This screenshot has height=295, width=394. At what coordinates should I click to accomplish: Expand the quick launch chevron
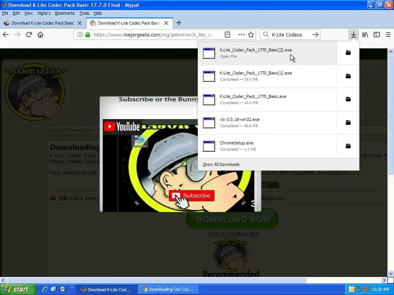click(72, 287)
